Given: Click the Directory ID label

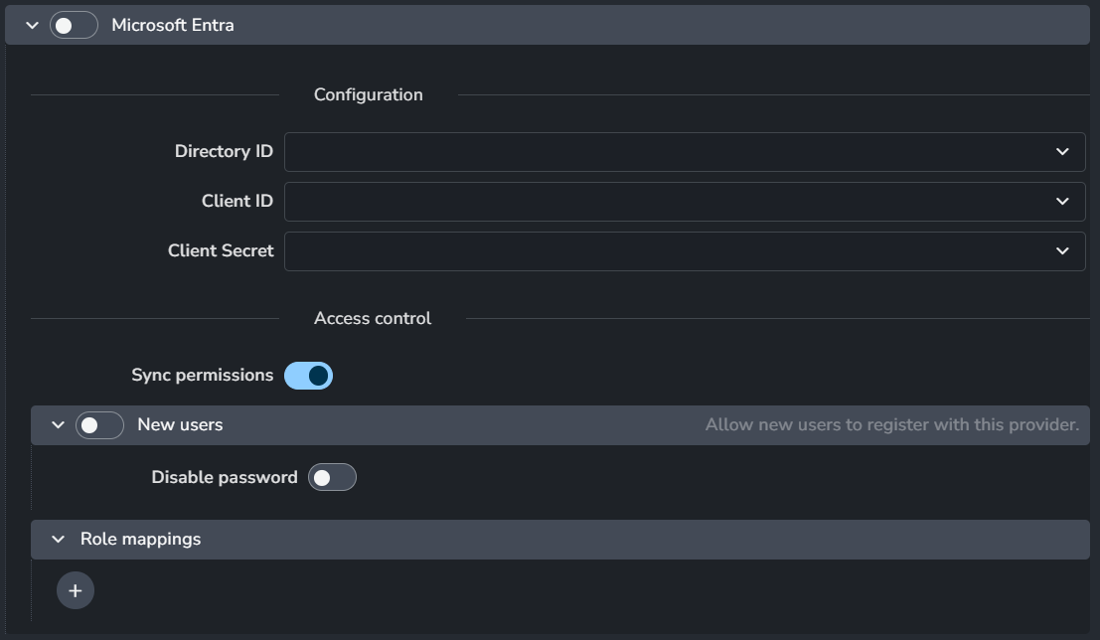Looking at the screenshot, I should [224, 152].
